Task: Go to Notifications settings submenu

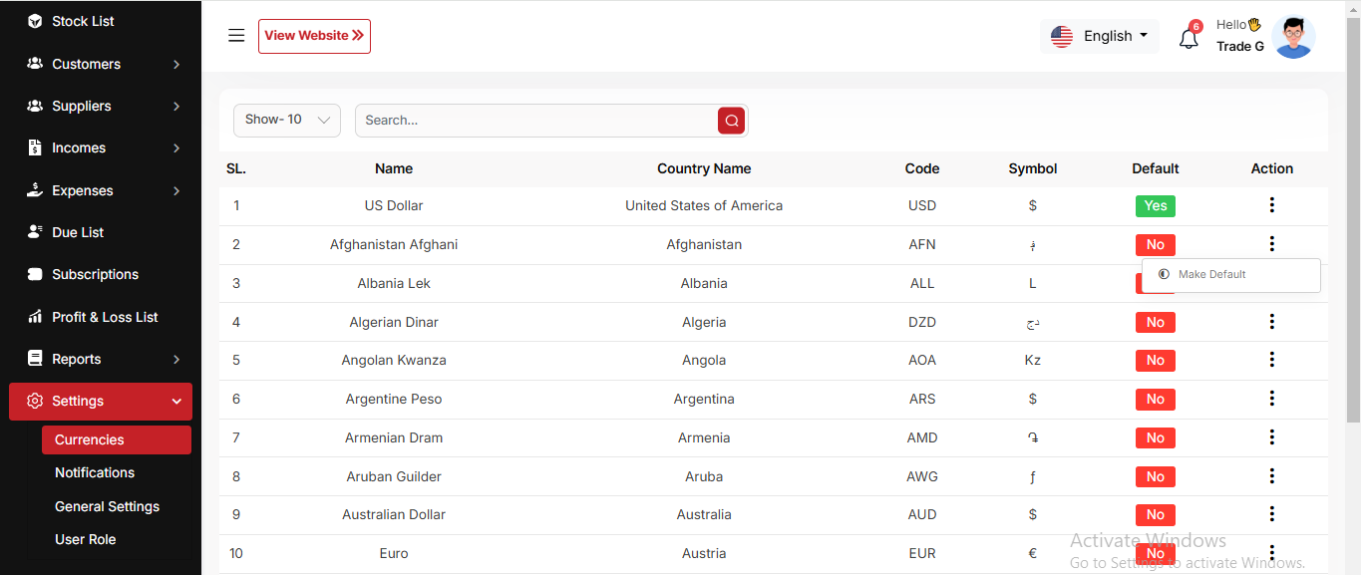Action: tap(95, 473)
